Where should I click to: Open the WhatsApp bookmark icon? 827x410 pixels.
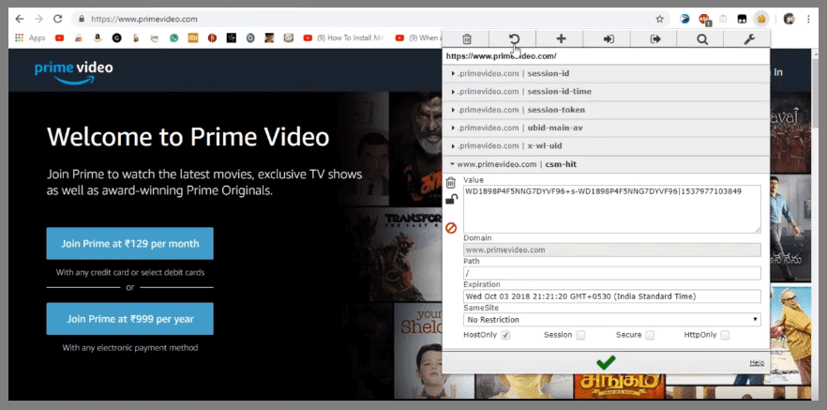click(x=174, y=38)
